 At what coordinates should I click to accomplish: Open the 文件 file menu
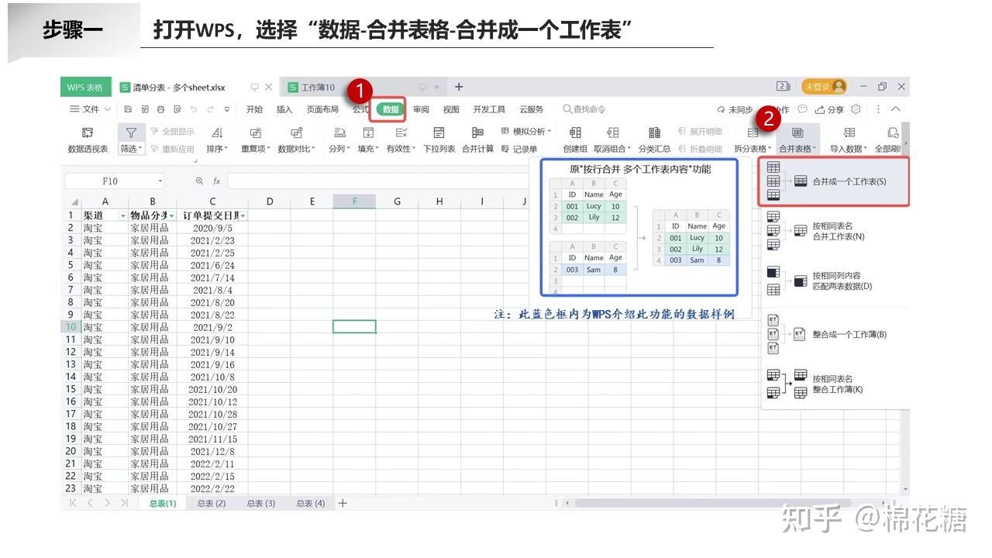coord(91,109)
